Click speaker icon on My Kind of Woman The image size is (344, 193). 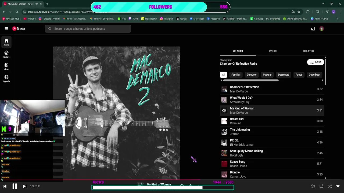[224, 110]
